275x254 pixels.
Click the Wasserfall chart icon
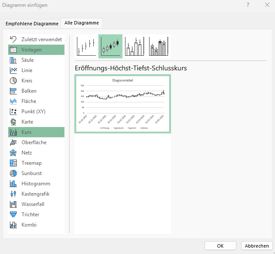pyautogui.click(x=13, y=204)
